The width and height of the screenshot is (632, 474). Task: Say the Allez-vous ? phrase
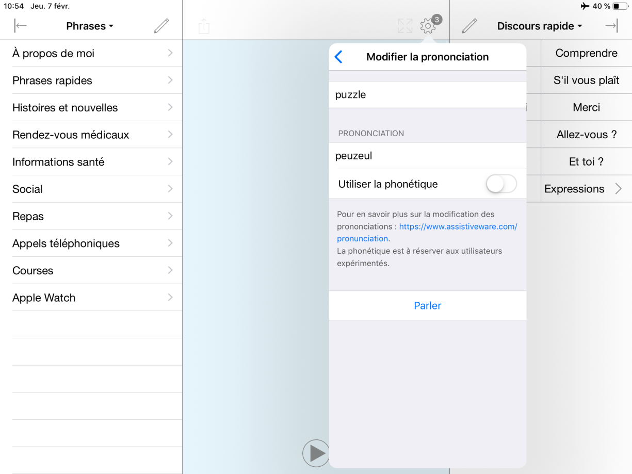(586, 135)
